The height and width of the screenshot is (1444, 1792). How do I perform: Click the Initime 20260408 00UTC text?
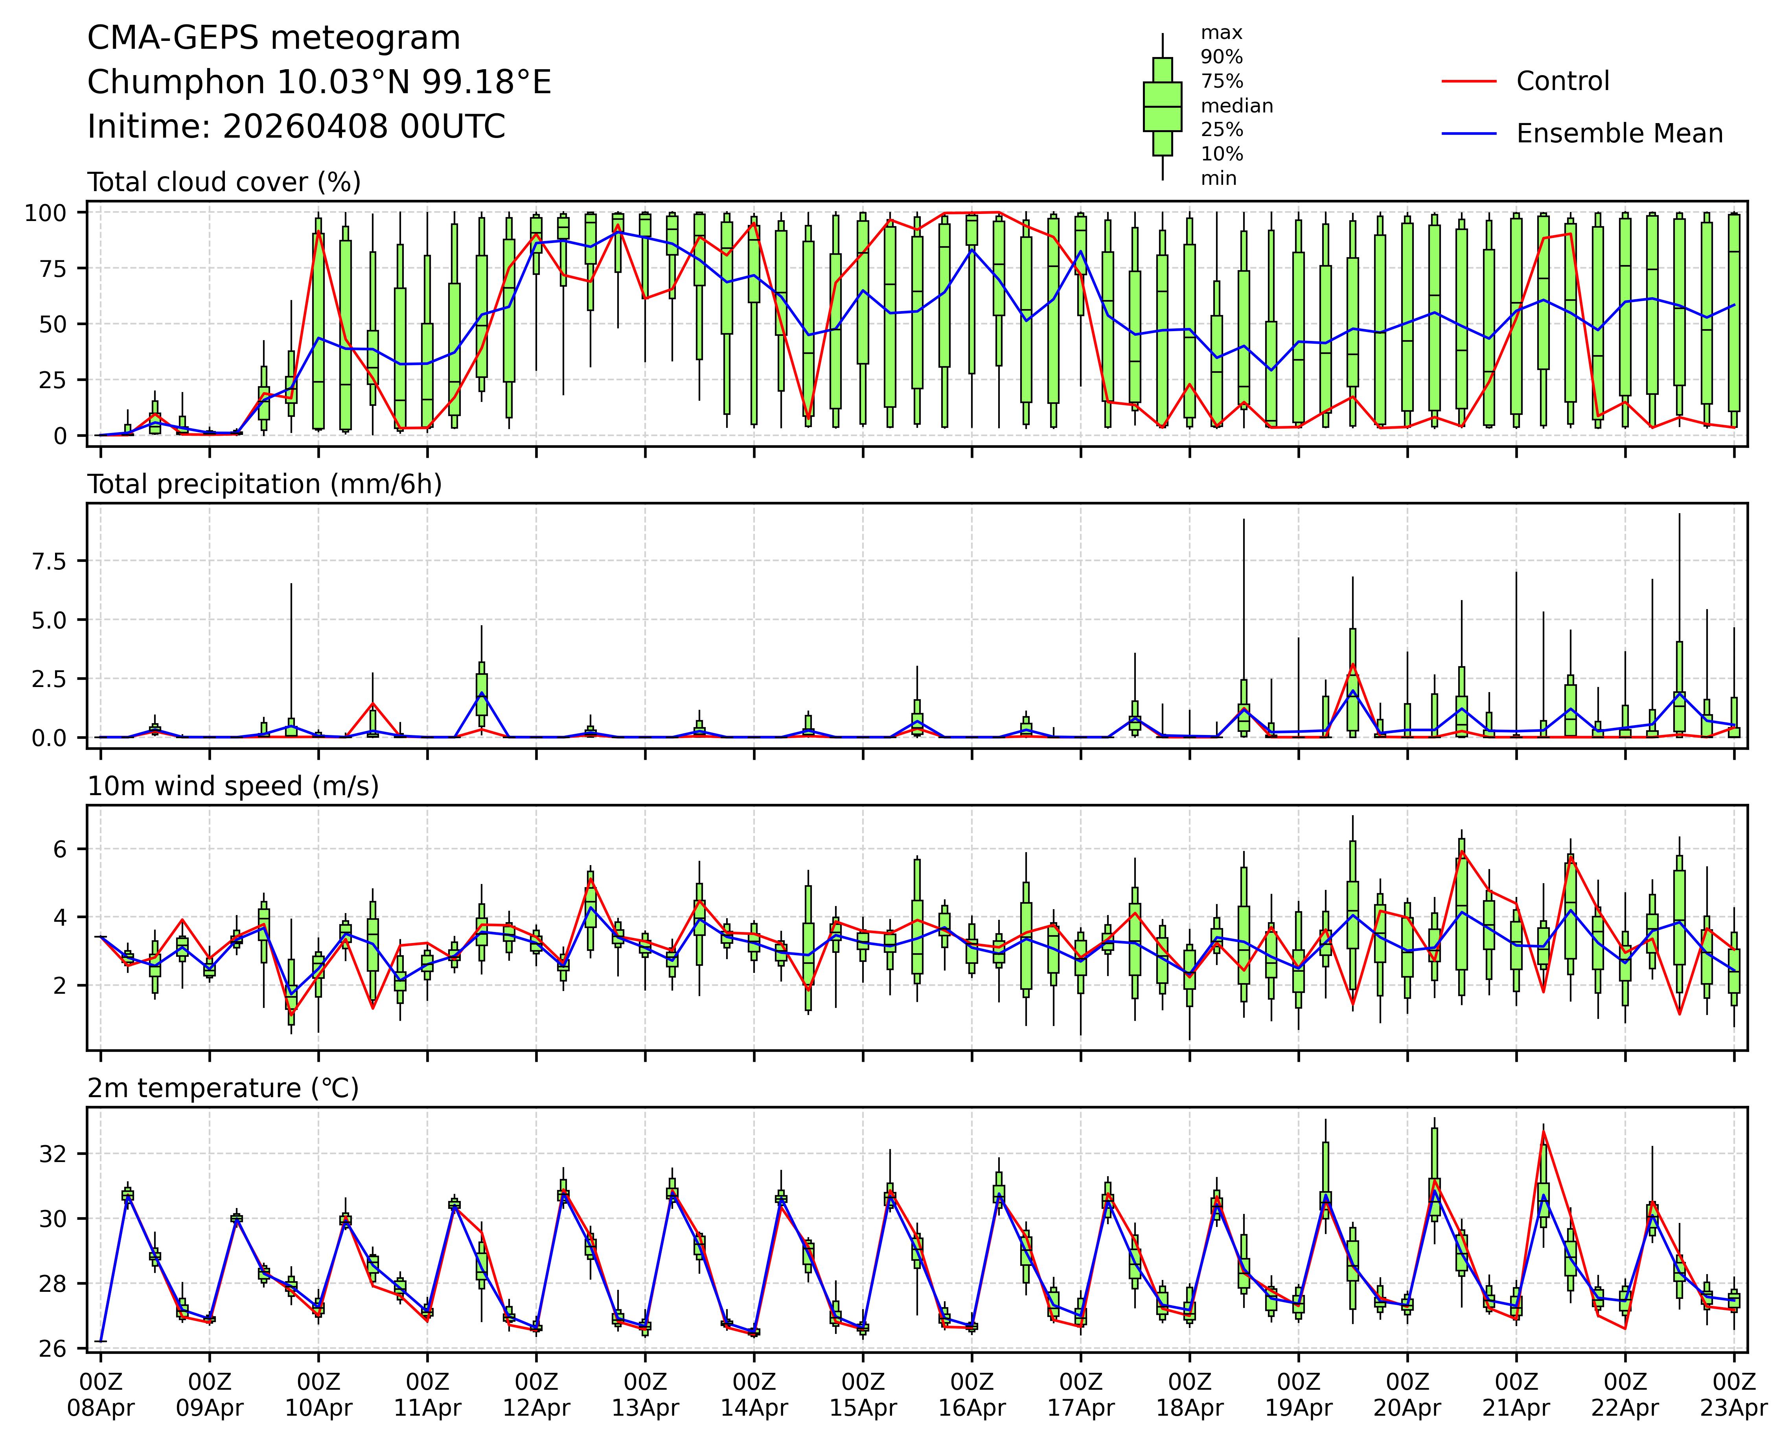[296, 127]
